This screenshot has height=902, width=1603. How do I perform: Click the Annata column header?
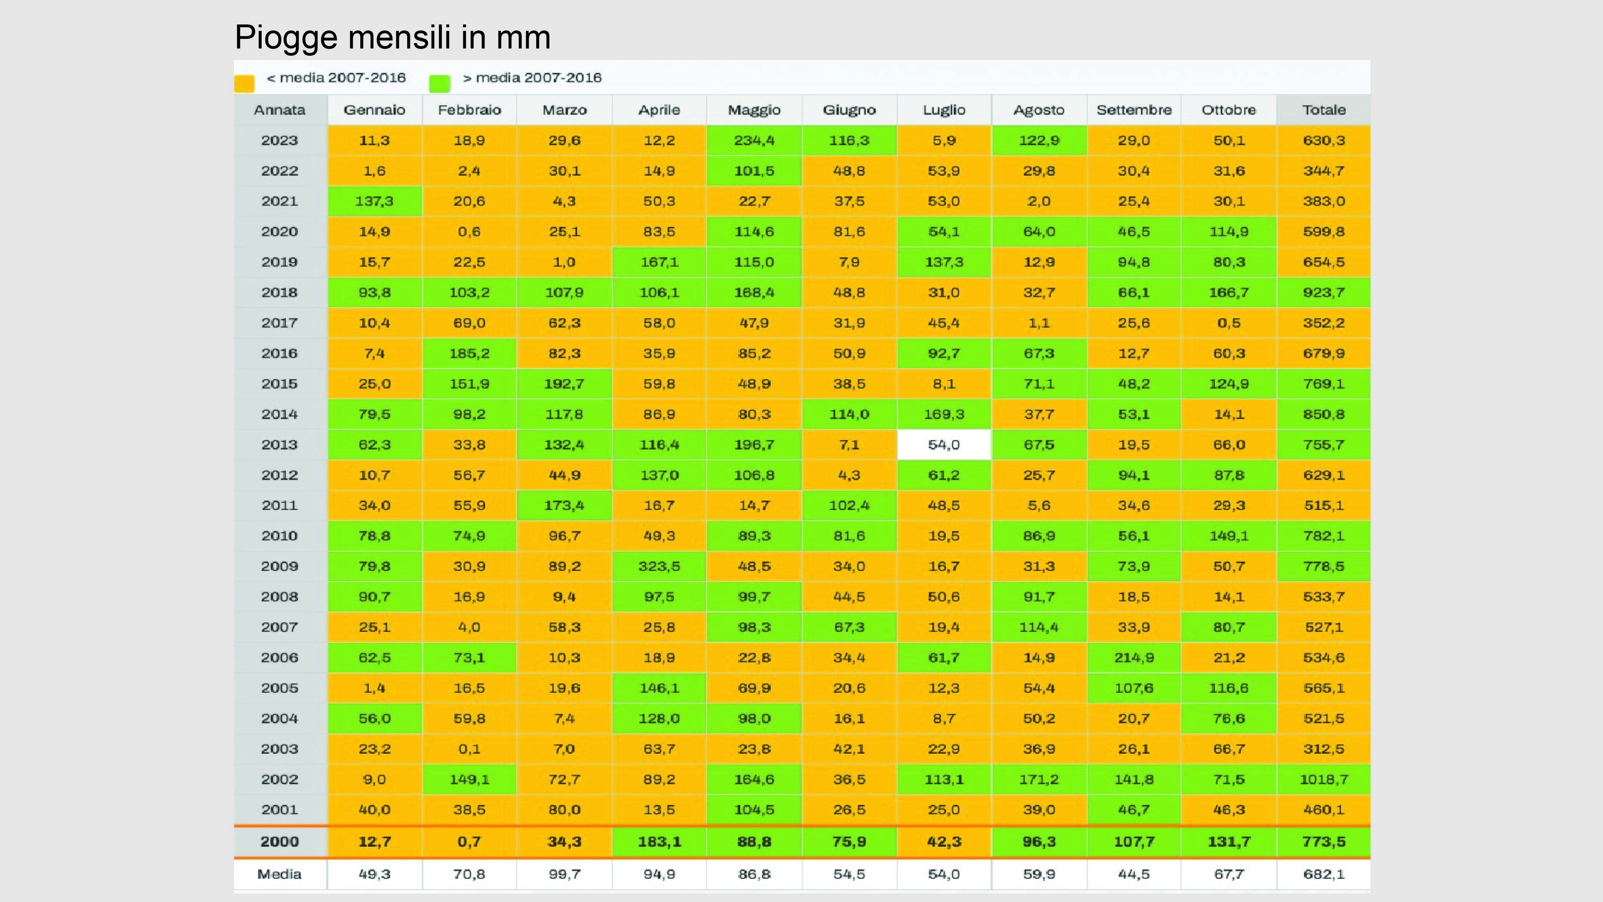[x=280, y=110]
